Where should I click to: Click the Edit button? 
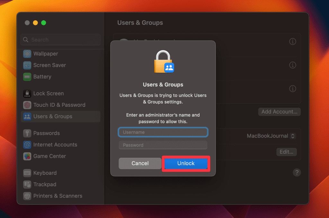pos(286,152)
